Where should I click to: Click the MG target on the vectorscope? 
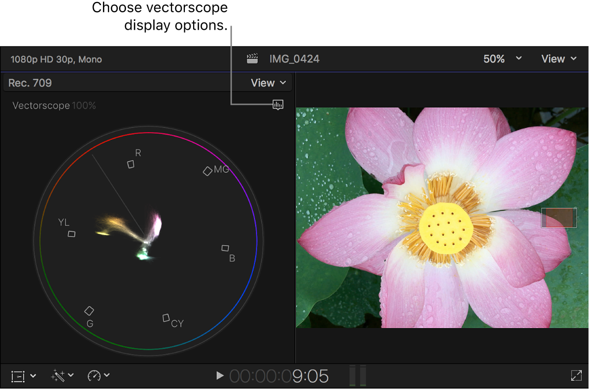(208, 170)
